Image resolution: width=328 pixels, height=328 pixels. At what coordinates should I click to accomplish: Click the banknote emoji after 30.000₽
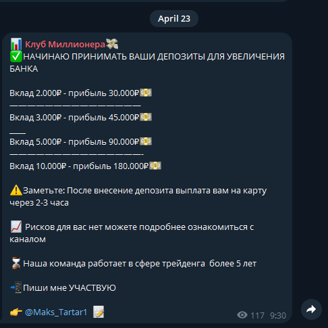click(x=146, y=93)
